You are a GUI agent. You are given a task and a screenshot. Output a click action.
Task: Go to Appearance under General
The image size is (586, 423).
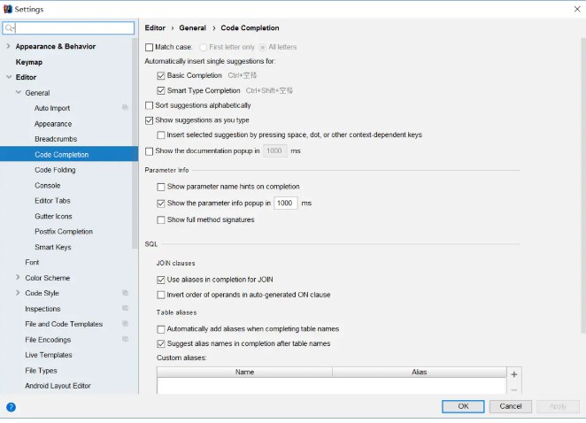click(53, 124)
